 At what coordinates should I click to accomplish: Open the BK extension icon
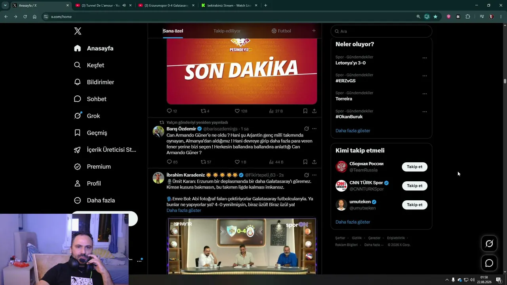pos(458,17)
